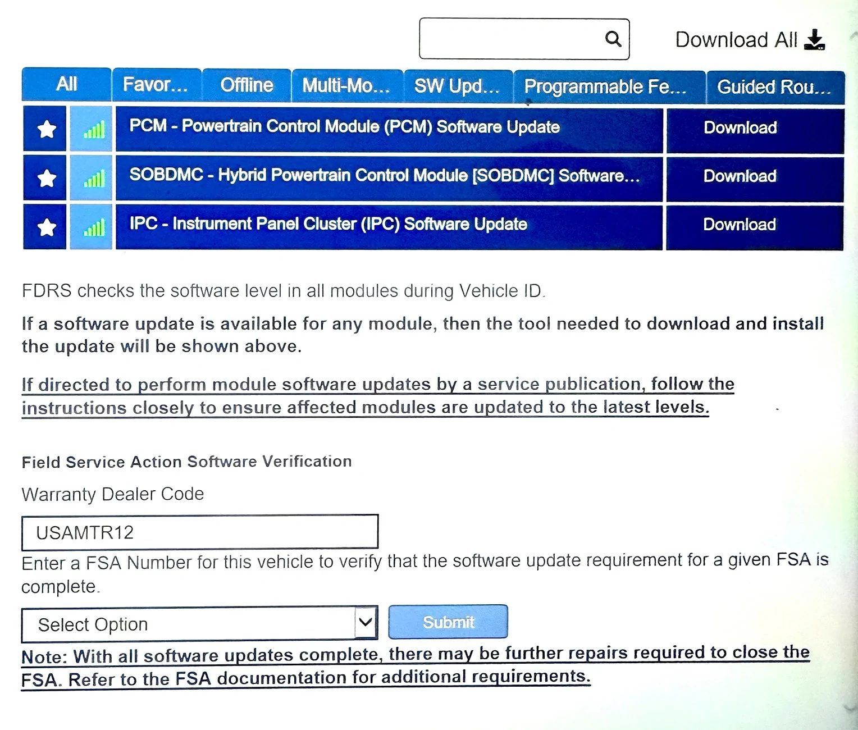The image size is (858, 730).
Task: Open the SW Updates tab
Action: tap(457, 86)
